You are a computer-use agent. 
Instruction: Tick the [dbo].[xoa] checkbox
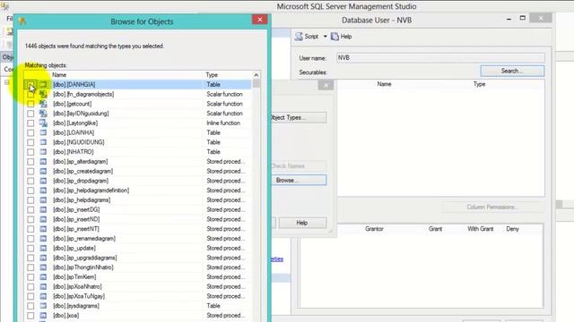(x=30, y=316)
